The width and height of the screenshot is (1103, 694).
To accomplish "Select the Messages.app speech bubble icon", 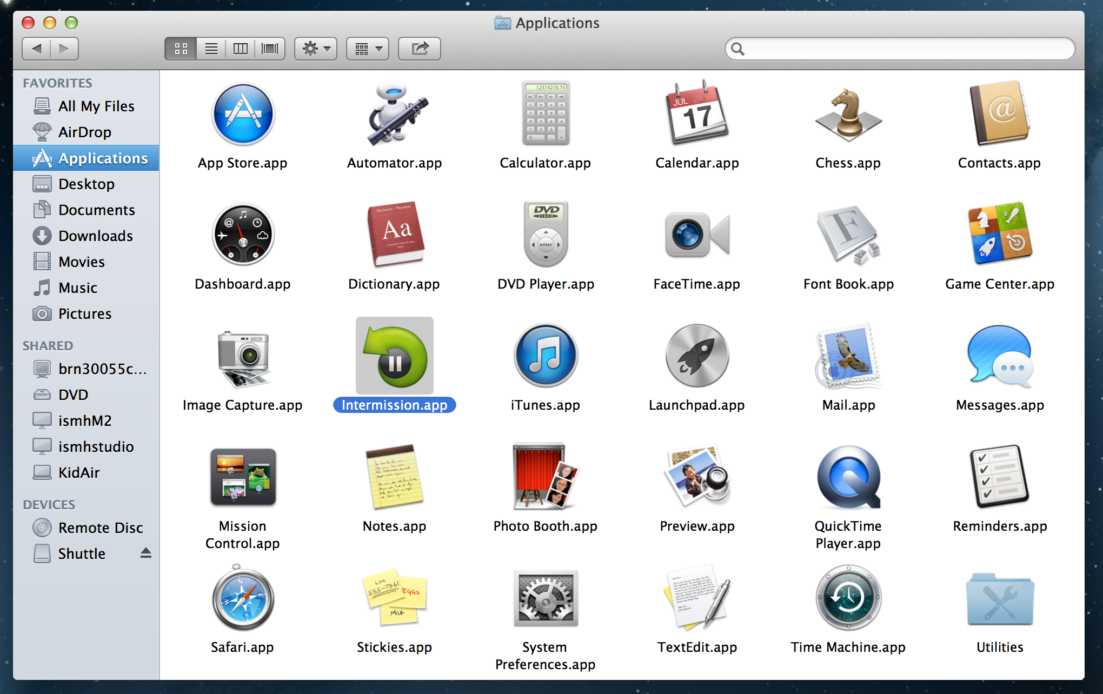I will (1000, 356).
